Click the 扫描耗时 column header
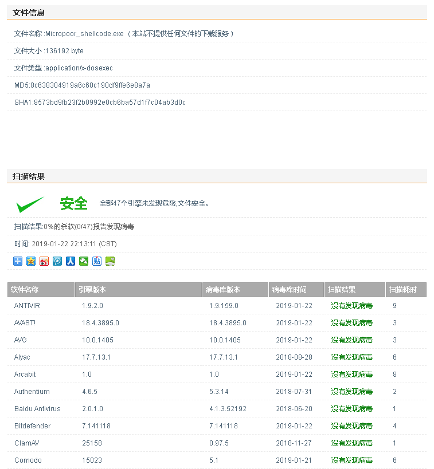 (406, 290)
